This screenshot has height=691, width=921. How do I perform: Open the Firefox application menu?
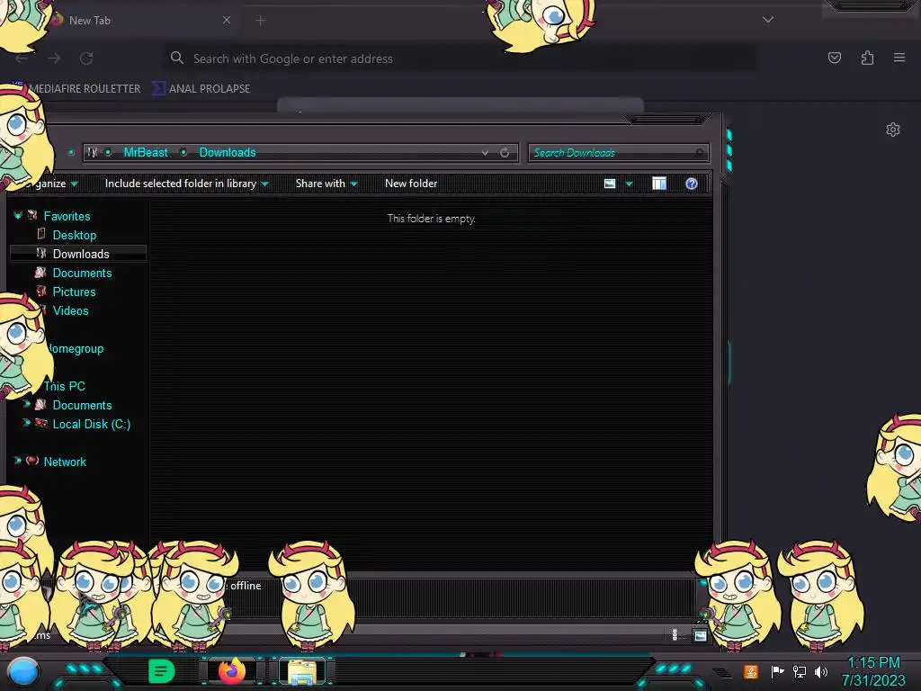click(x=899, y=58)
